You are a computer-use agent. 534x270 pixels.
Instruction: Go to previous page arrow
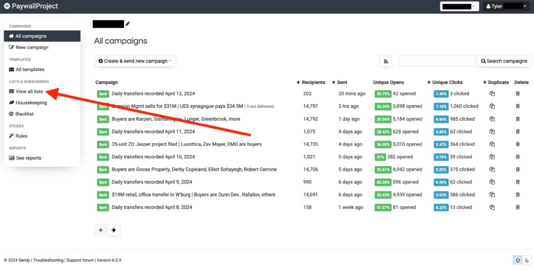pyautogui.click(x=101, y=230)
